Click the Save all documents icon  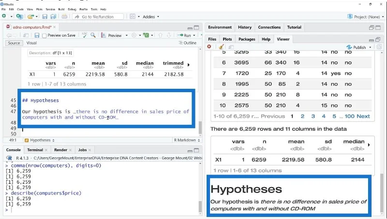(x=53, y=16)
